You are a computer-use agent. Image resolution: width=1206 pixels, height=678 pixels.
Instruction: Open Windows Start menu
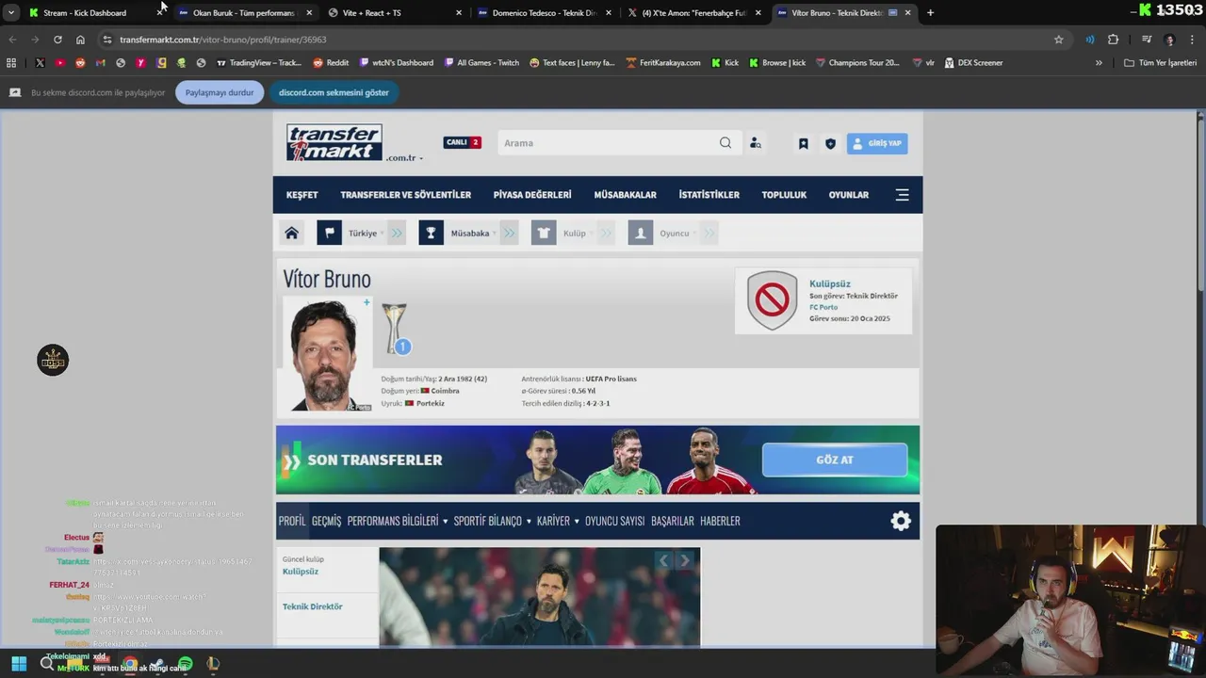click(x=19, y=664)
